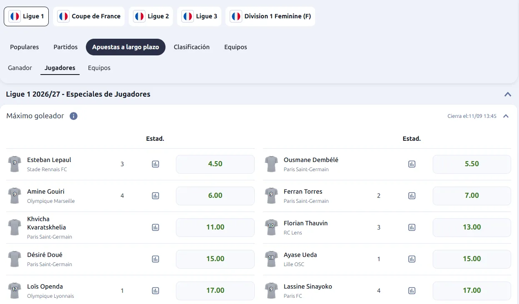Open statistics icon for Ousmane Dembélé
The image size is (519, 304).
pyautogui.click(x=412, y=164)
